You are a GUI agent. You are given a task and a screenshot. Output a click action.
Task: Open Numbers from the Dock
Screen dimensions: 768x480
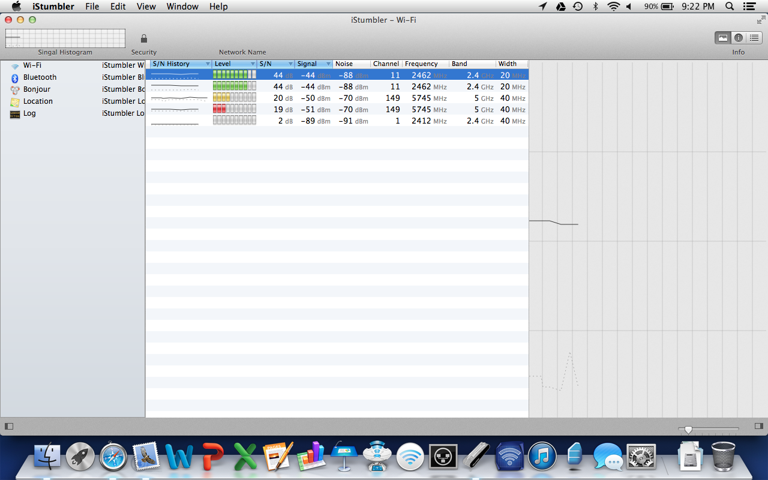pos(311,456)
